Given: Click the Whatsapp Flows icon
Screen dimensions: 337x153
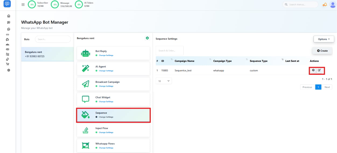Looking at the screenshot, I should point(86,145).
